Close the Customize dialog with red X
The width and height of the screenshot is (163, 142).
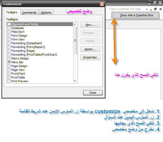click(102, 4)
